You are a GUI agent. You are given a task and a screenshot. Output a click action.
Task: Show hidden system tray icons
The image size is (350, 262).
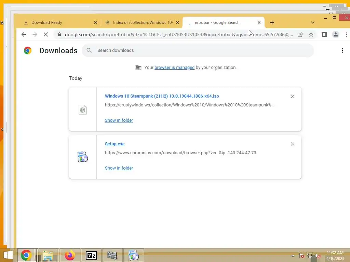pyautogui.click(x=293, y=256)
